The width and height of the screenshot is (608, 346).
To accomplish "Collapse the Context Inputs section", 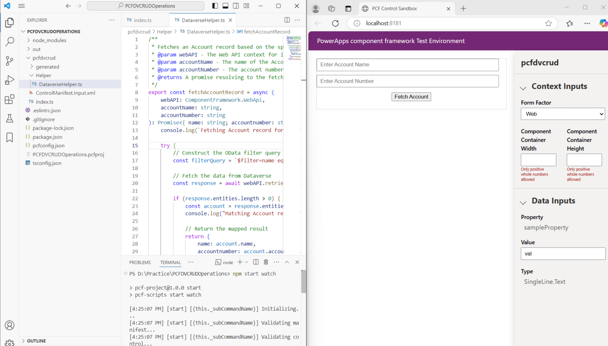I will tap(523, 87).
